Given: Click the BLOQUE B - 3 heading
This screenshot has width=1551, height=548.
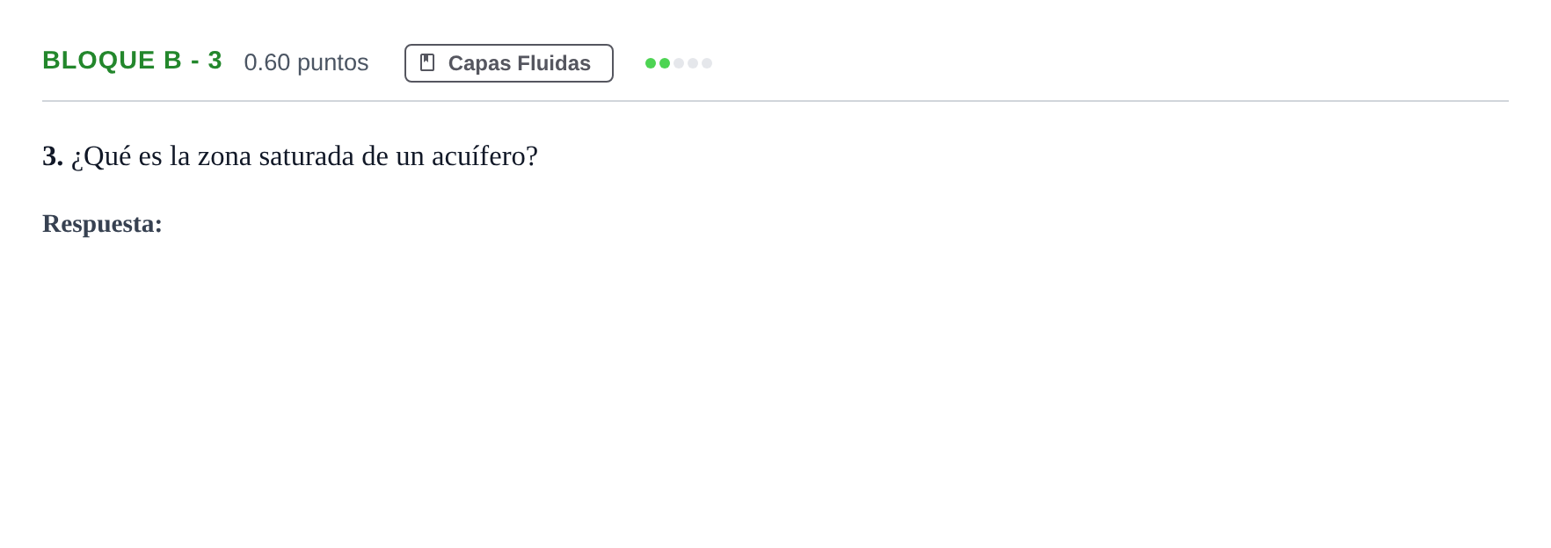Looking at the screenshot, I should 132,61.
